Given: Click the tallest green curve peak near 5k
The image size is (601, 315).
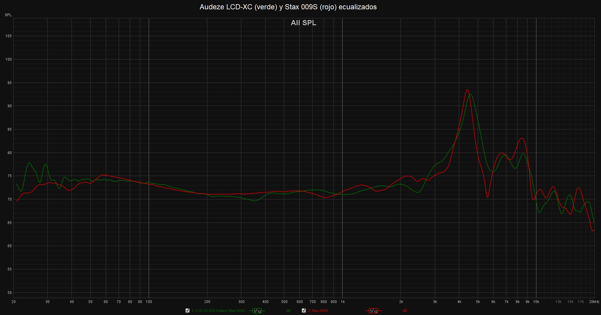Looking at the screenshot, I should coord(471,94).
